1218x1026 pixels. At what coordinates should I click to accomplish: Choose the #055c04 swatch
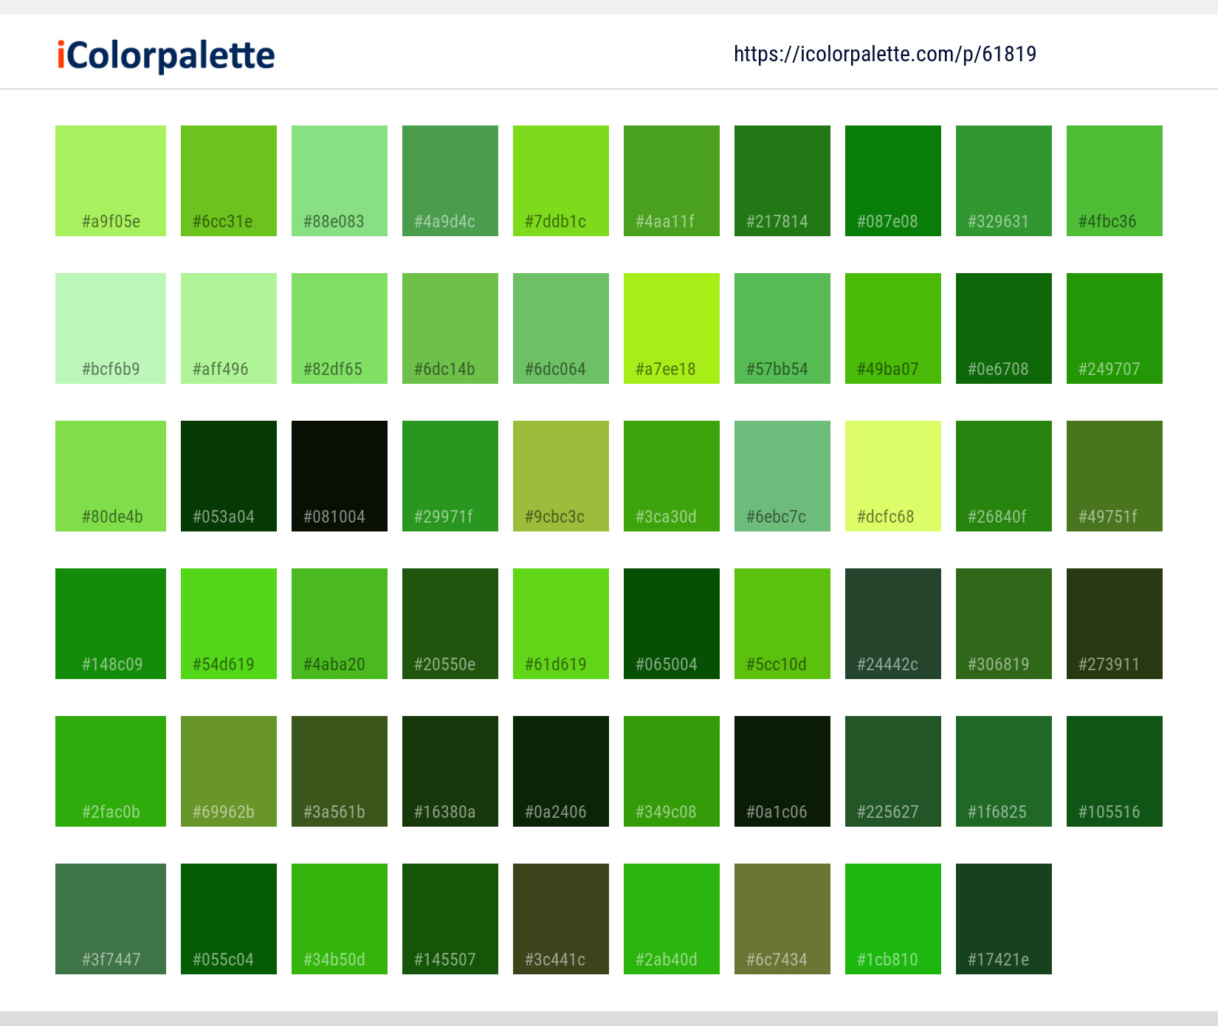coord(229,919)
